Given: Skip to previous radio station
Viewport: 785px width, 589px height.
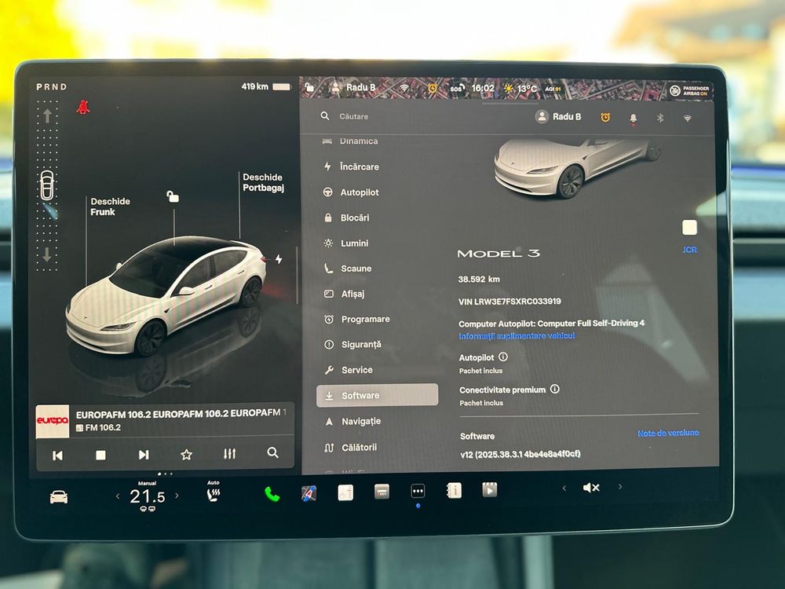Looking at the screenshot, I should tap(57, 455).
